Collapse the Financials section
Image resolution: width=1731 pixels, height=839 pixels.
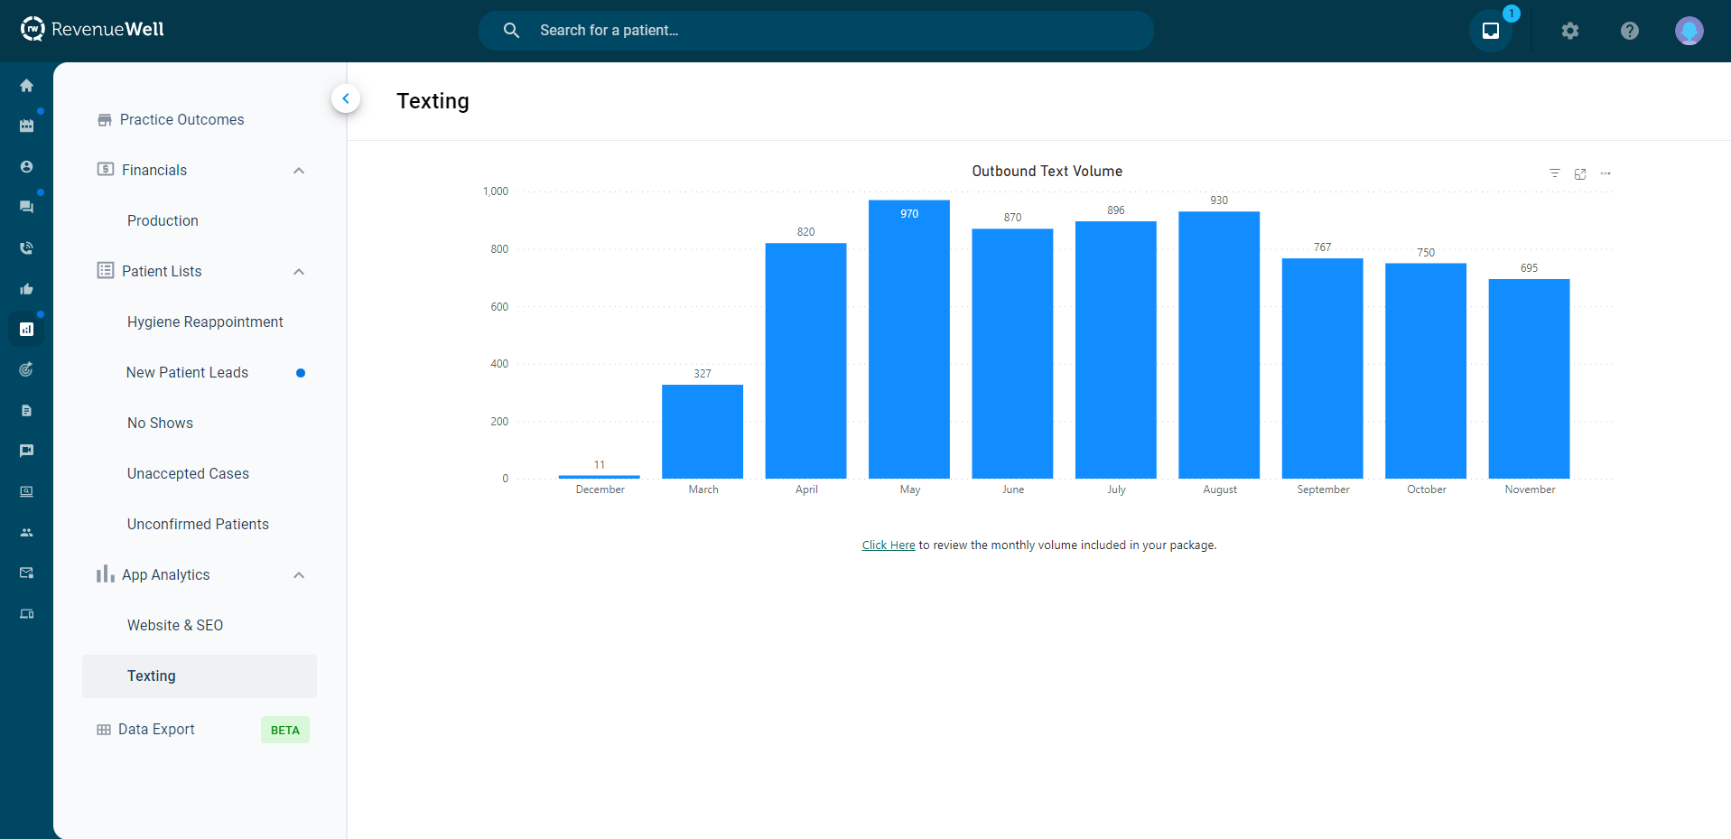299,171
